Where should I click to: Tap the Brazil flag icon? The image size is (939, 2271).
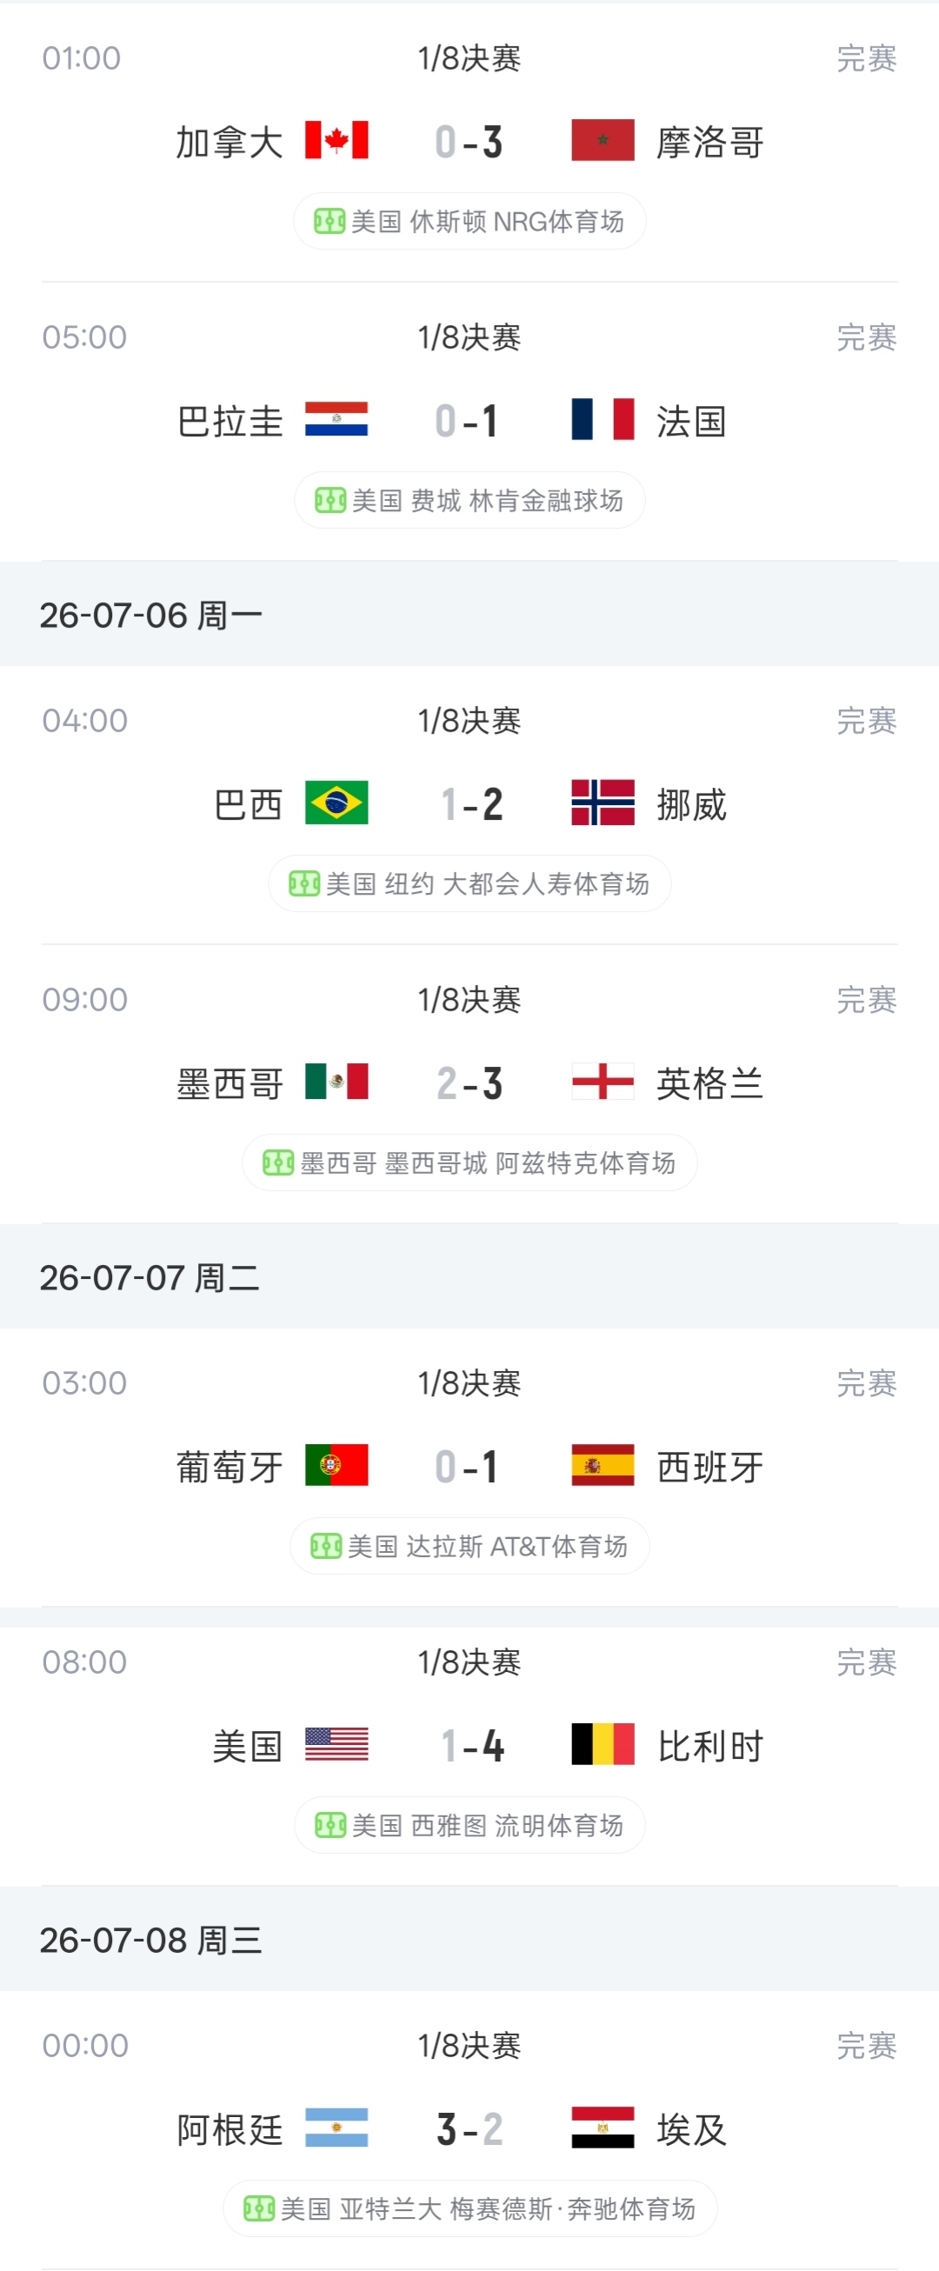[336, 803]
